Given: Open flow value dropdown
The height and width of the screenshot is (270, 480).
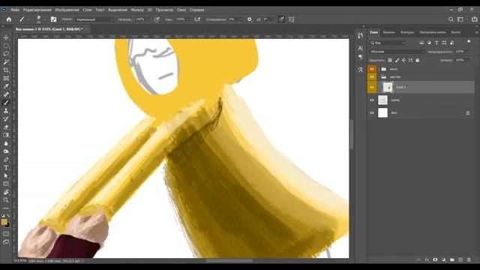Looking at the screenshot, I should click(188, 19).
